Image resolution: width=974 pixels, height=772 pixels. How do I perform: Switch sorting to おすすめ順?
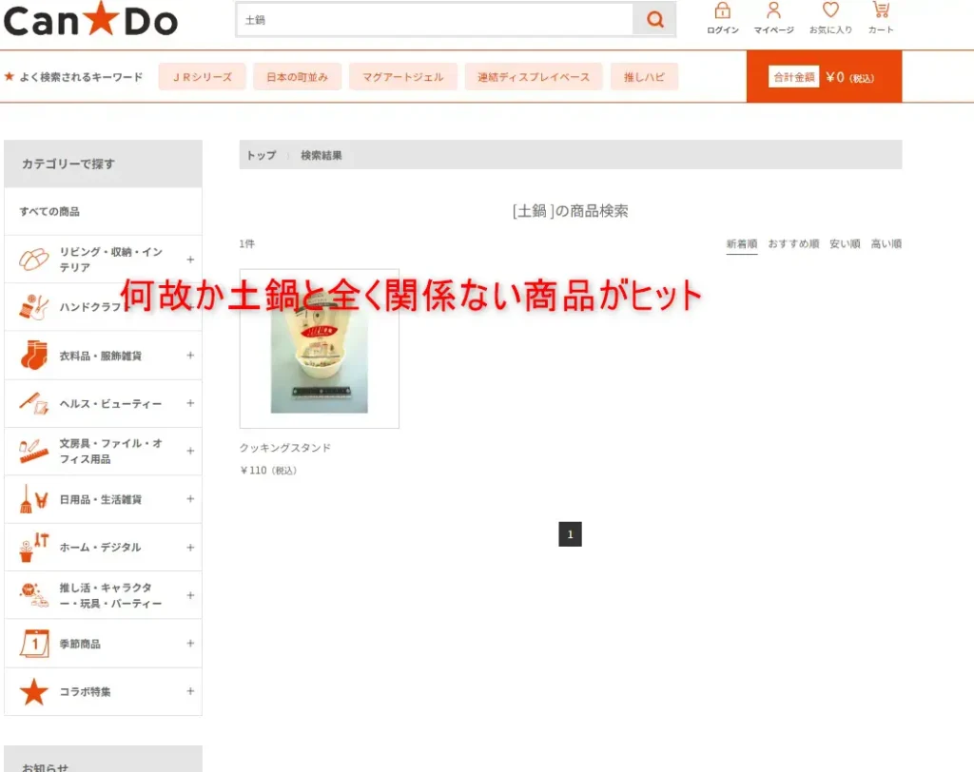(x=794, y=243)
